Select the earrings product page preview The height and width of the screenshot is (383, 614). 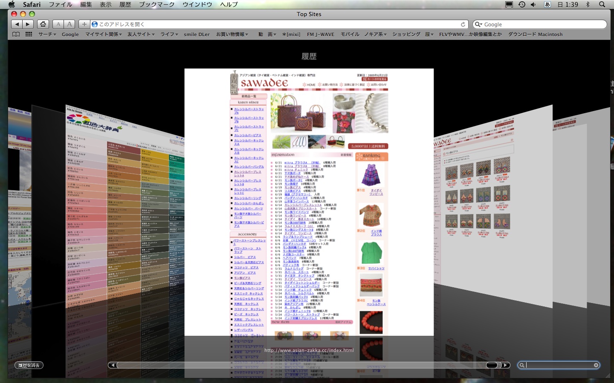click(493, 206)
